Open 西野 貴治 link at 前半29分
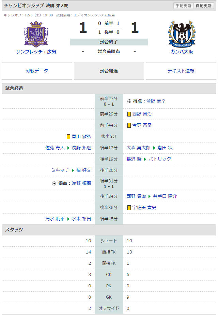Image resolution: width=218 pixels, height=315 pixels. 142,114
